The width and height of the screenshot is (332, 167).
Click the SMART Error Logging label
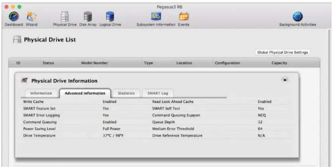point(42,115)
